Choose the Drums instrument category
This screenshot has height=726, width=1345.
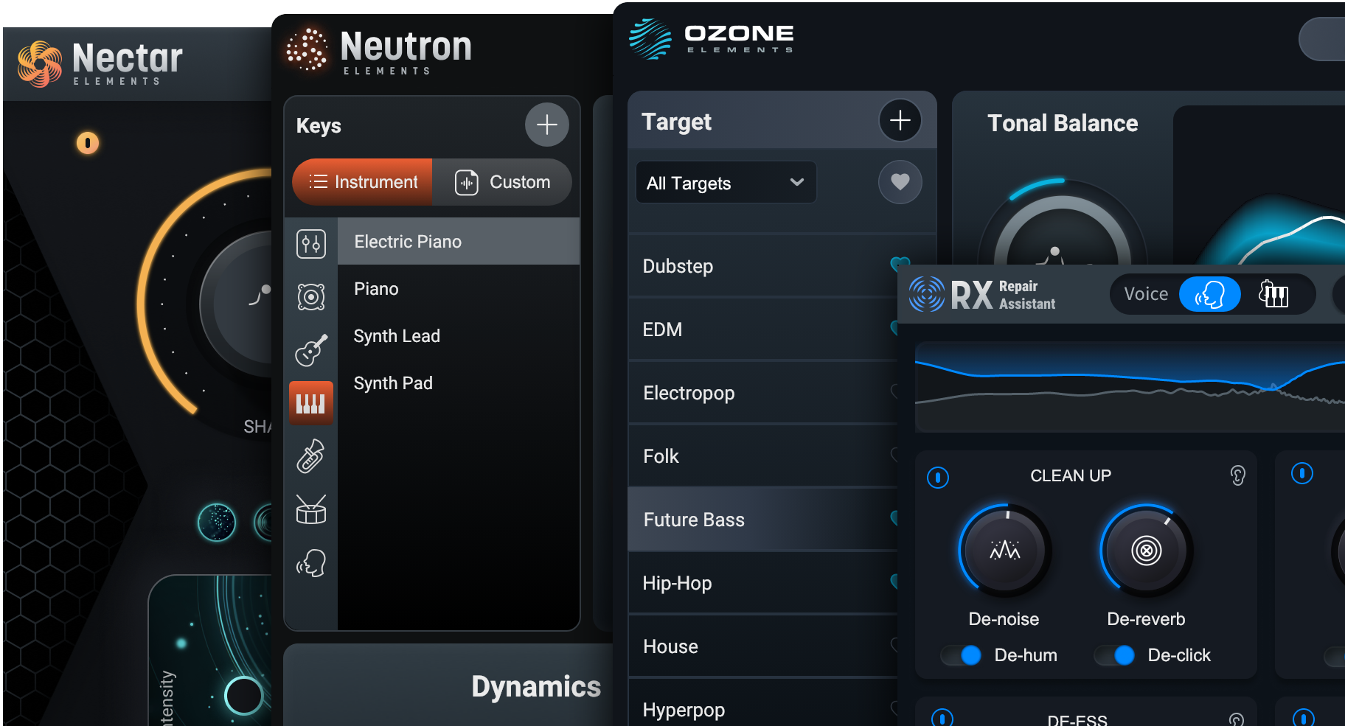tap(310, 509)
